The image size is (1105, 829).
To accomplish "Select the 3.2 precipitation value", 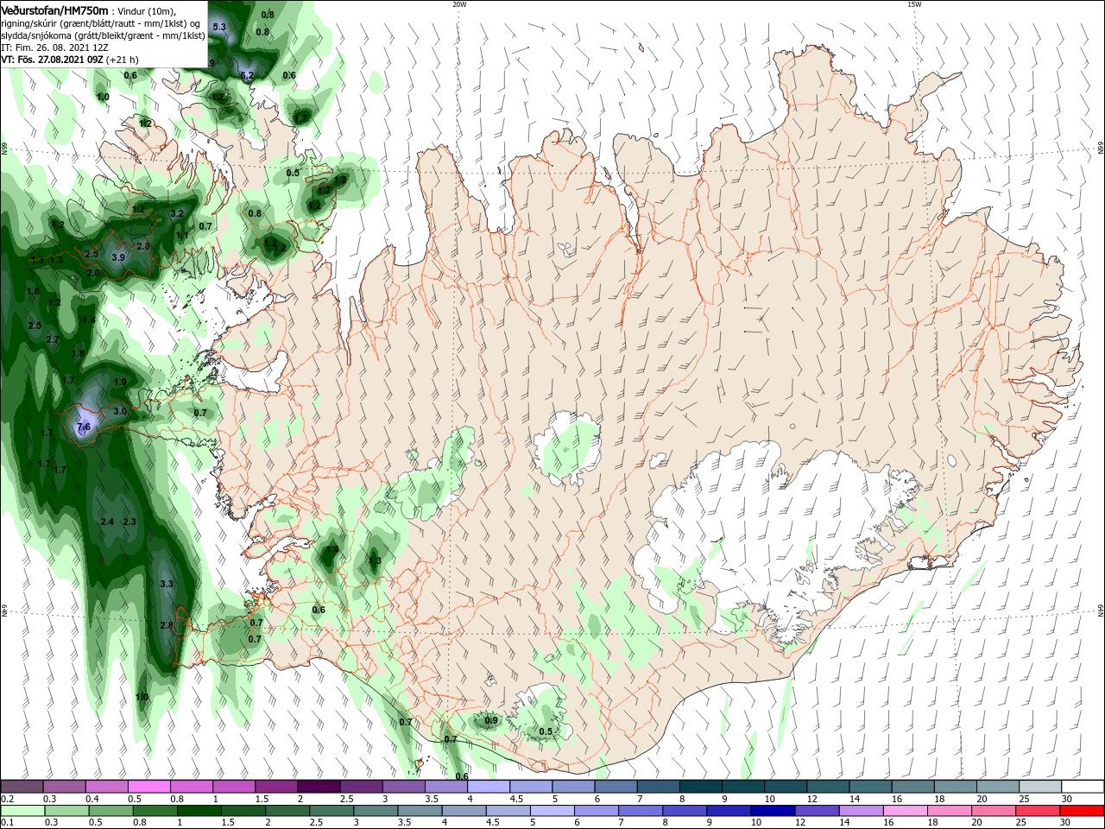I will 177,213.
